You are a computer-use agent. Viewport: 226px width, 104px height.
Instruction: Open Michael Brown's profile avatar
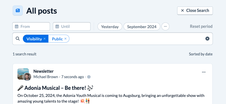click(27, 77)
